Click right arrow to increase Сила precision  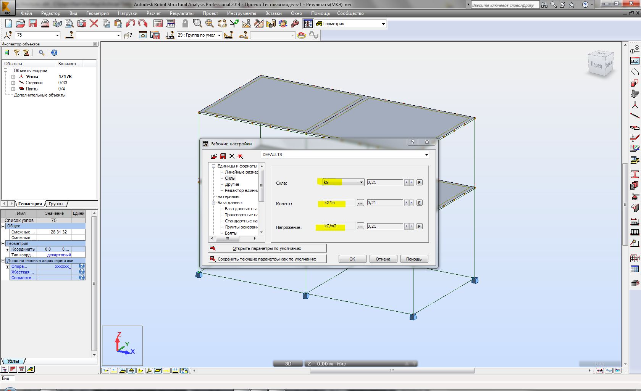[411, 183]
